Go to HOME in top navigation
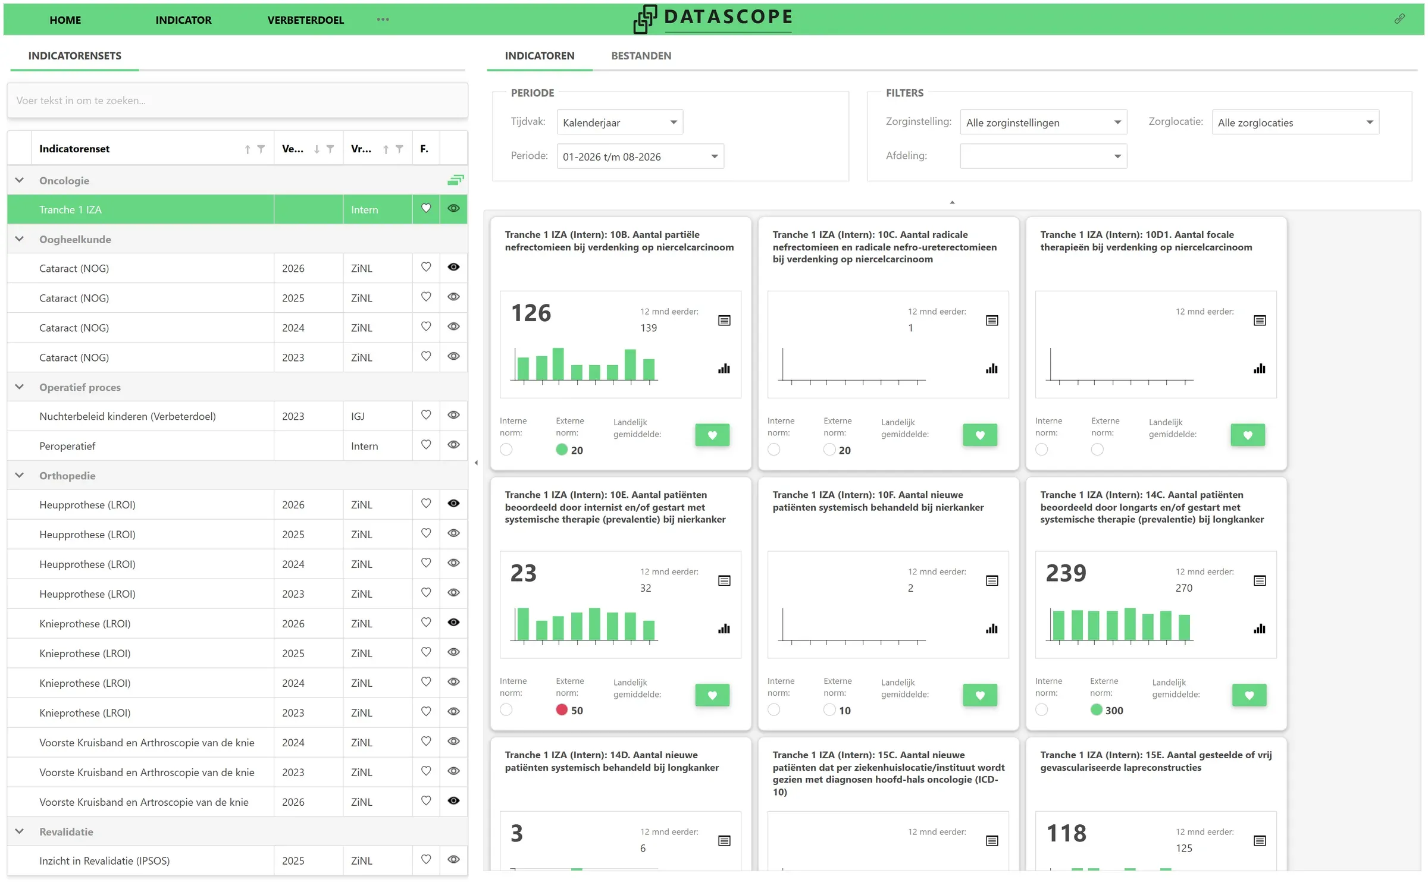 [65, 20]
